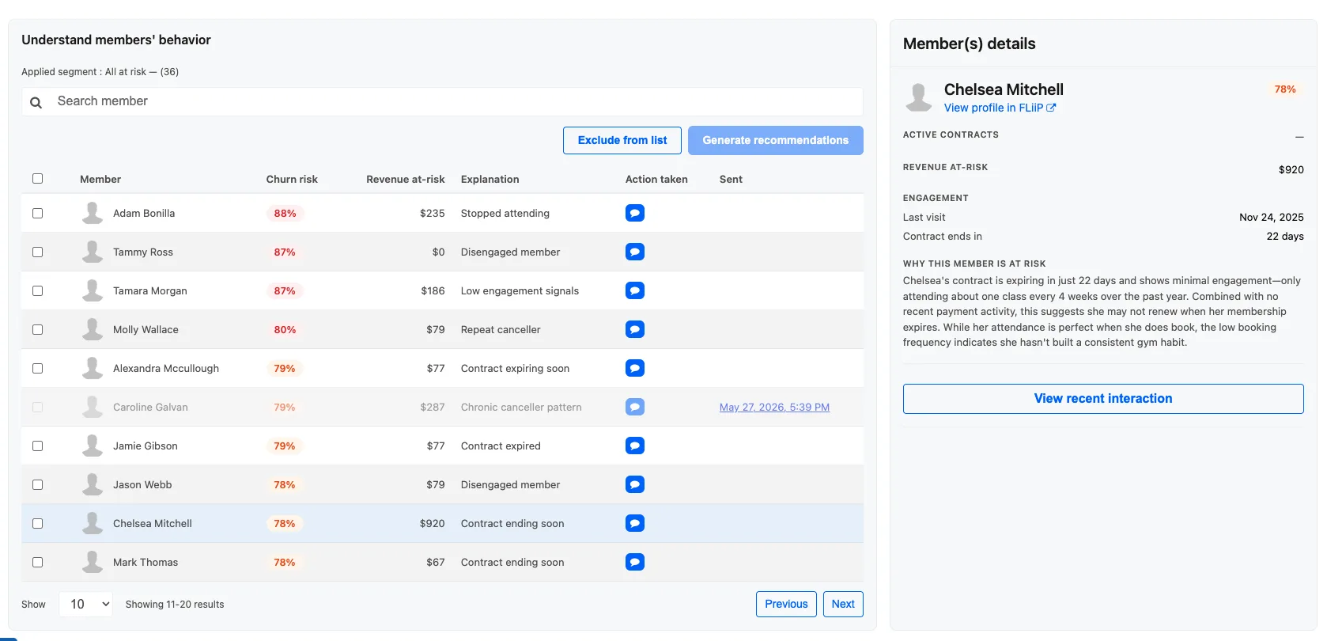Open View profile in FLiiP link
This screenshot has width=1327, height=641.
1000,108
